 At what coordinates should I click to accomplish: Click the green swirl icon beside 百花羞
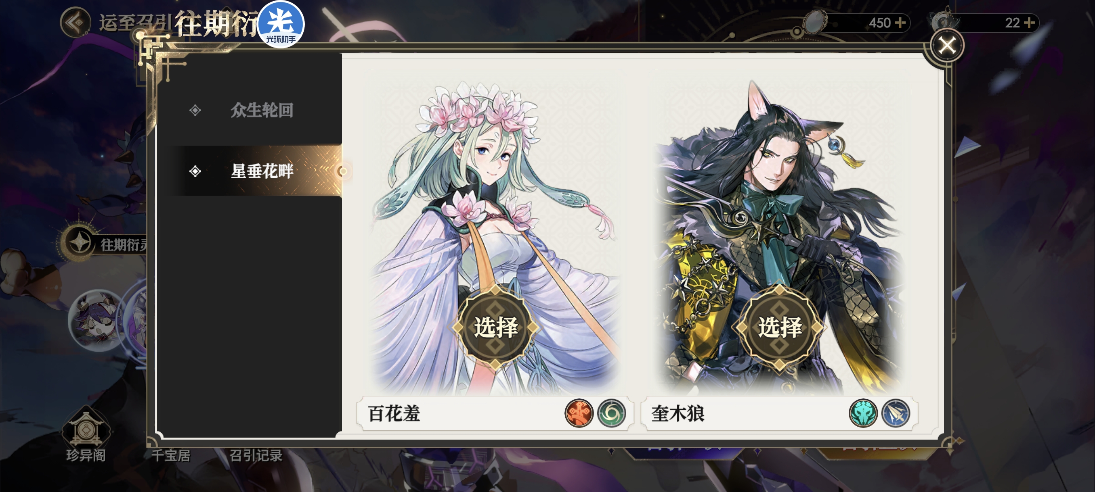(x=611, y=413)
